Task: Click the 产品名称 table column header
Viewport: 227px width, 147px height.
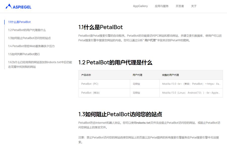Action: [86, 75]
